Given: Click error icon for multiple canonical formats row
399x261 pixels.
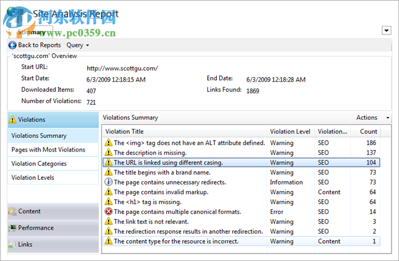Looking at the screenshot, I should (109, 211).
